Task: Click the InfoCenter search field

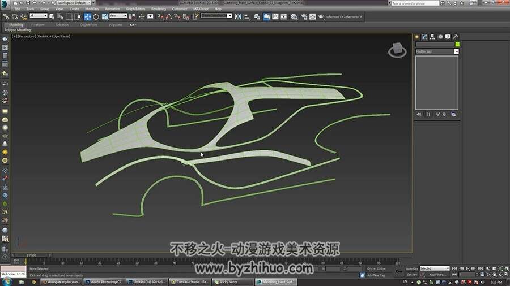Action: [x=415, y=3]
